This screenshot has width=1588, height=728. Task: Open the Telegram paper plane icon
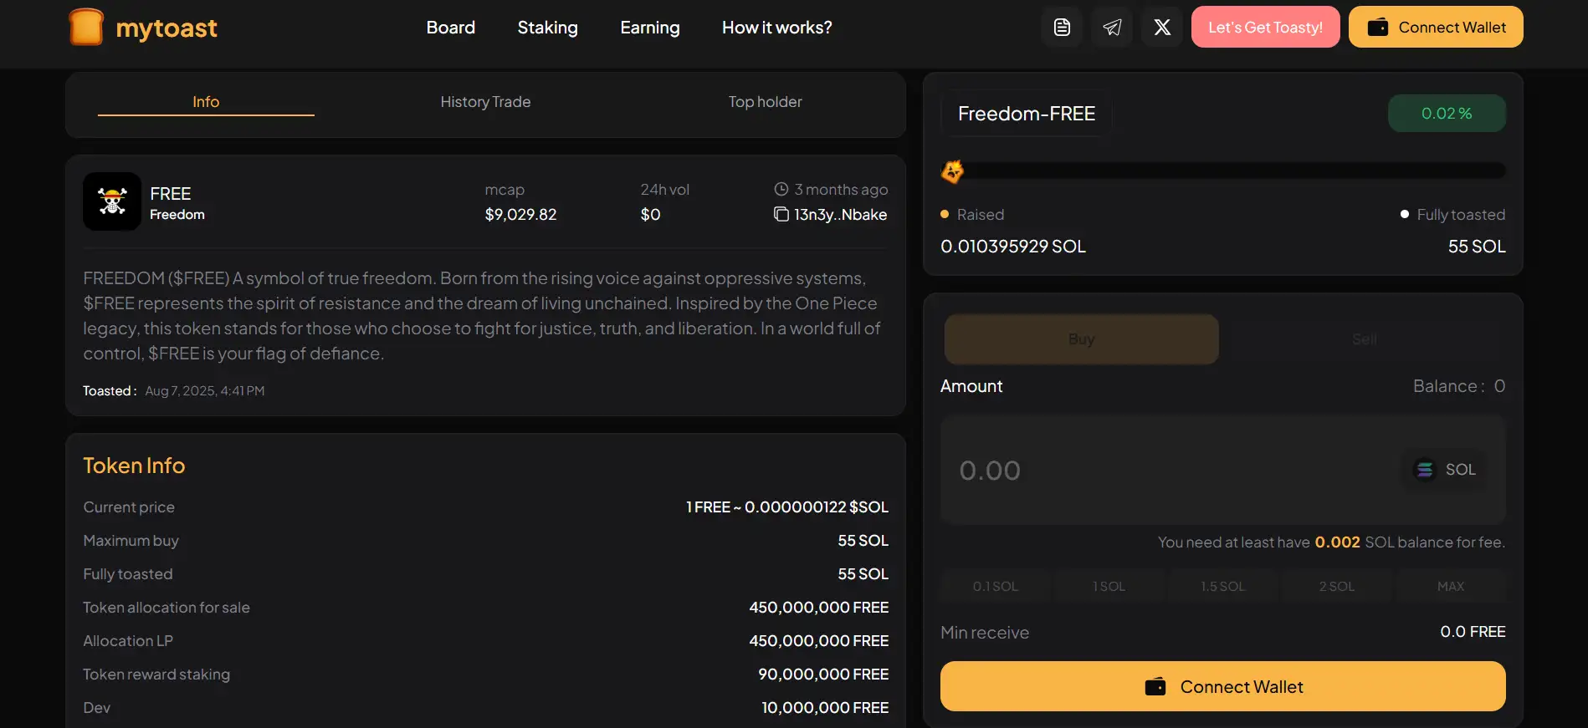(1112, 28)
